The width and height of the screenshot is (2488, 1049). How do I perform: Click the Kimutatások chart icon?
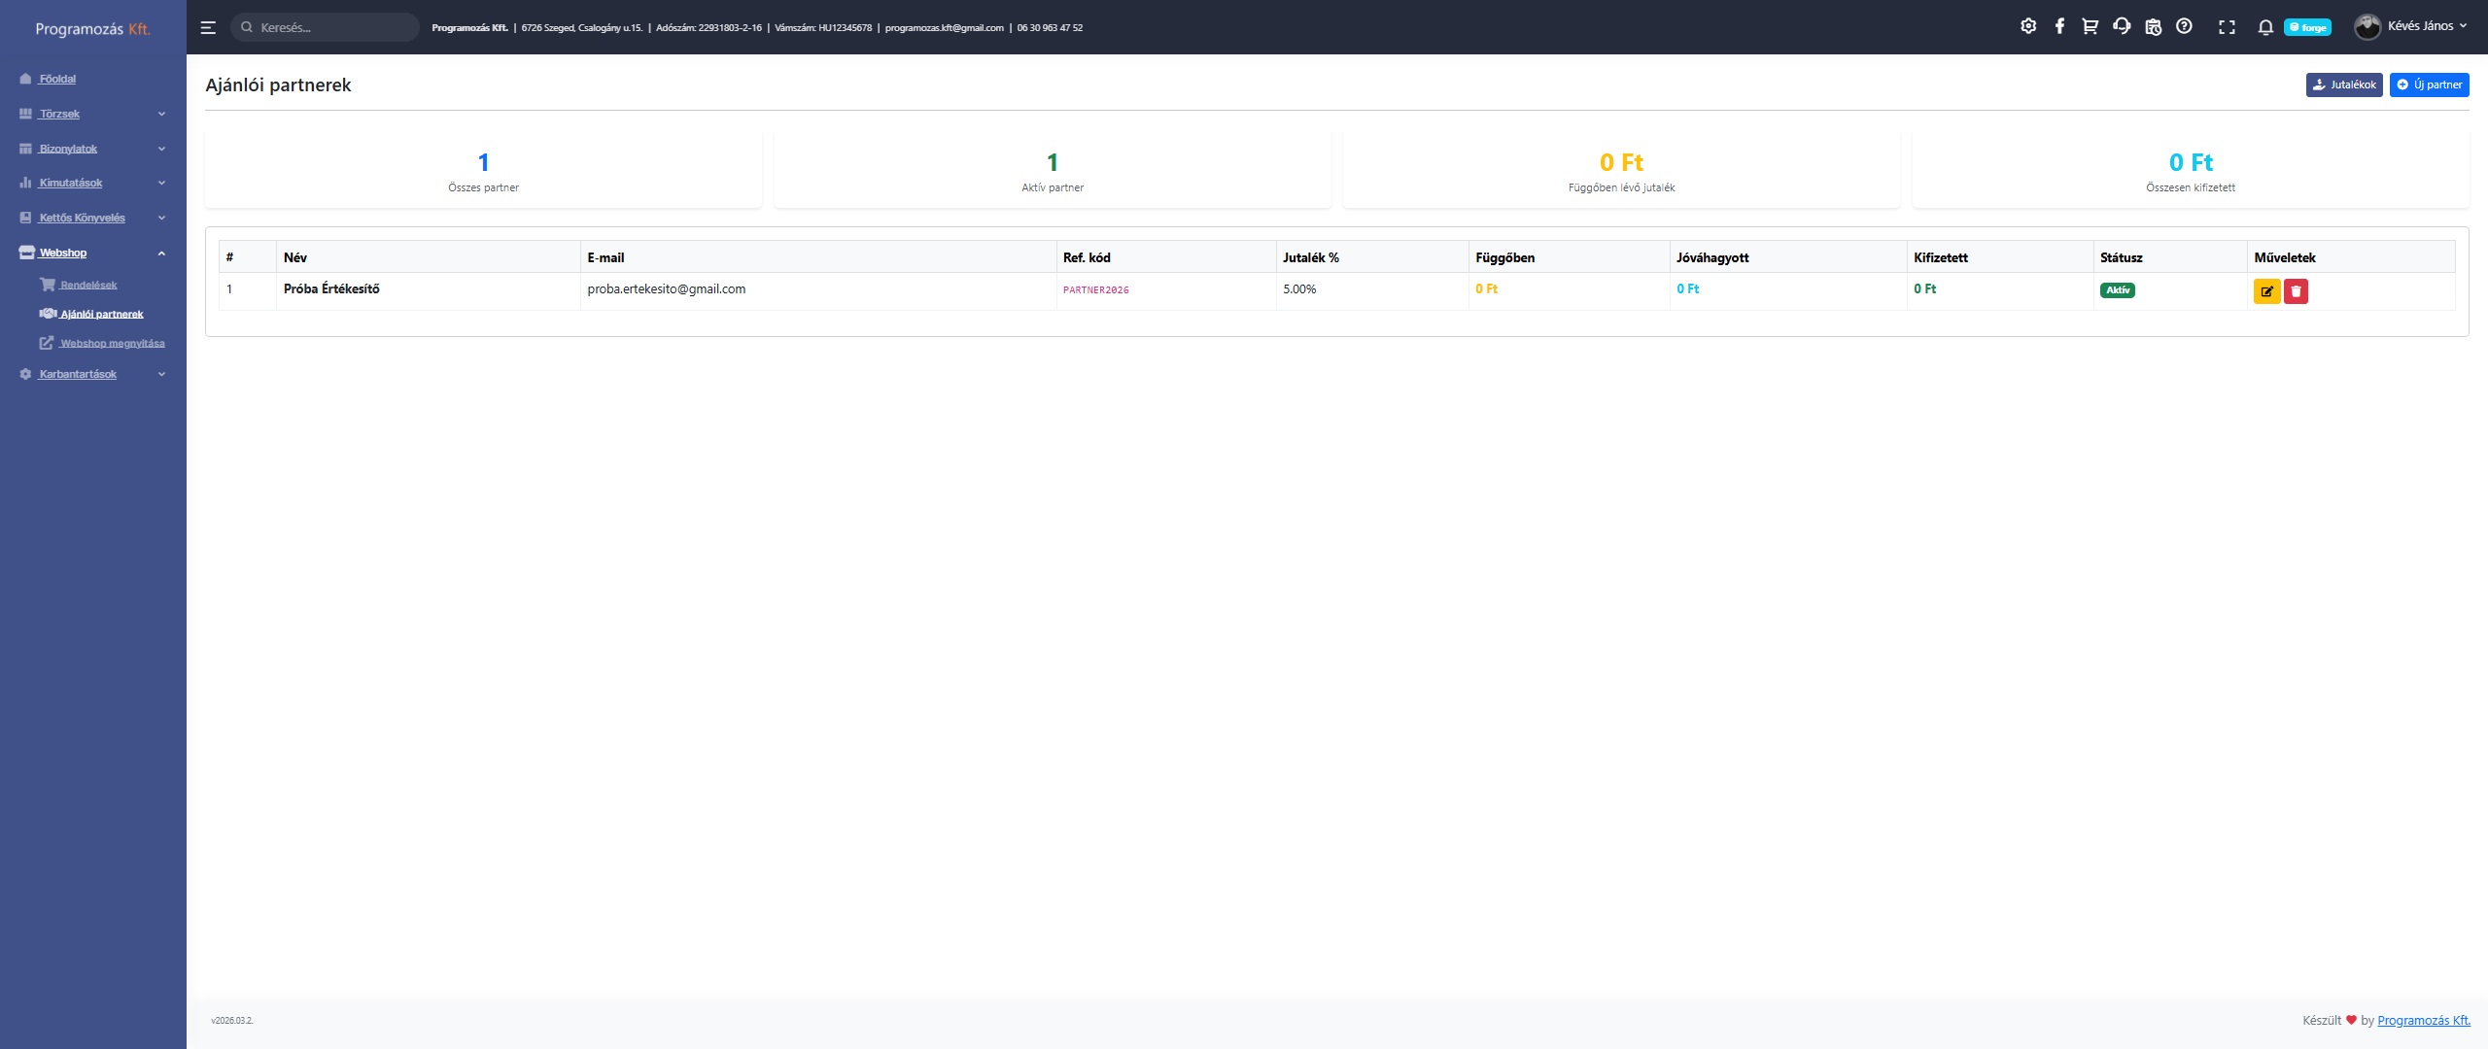click(x=25, y=183)
